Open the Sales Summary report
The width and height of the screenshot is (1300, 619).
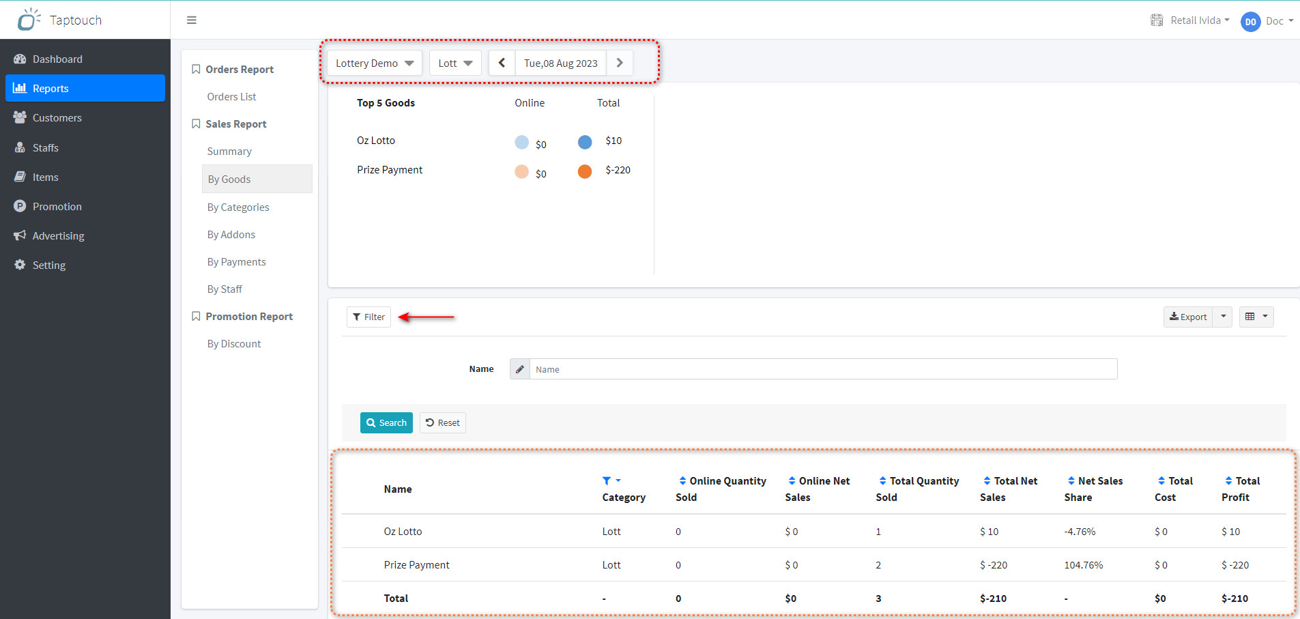229,152
